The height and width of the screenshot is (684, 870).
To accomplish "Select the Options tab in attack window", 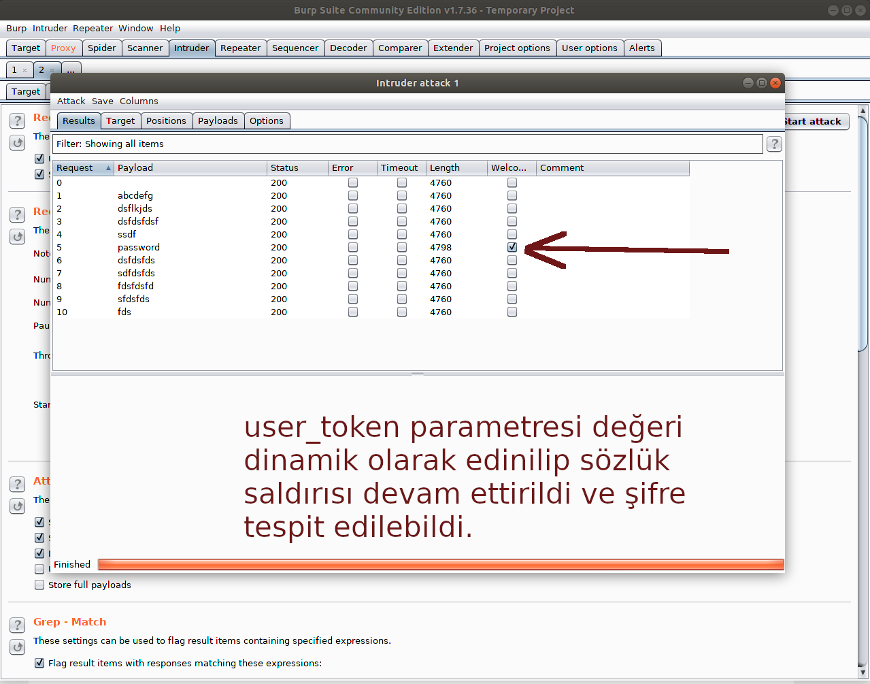I will [267, 120].
